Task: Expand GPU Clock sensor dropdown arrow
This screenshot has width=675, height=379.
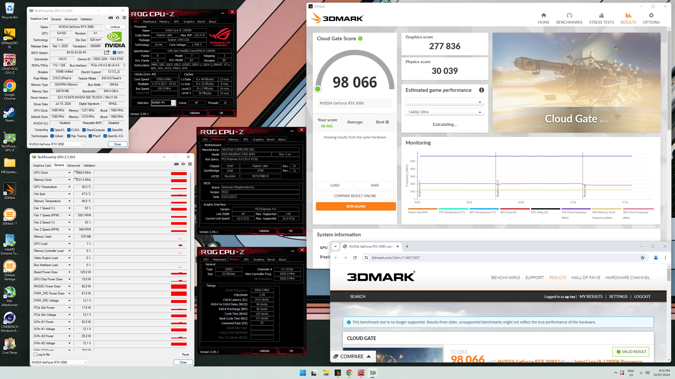Action: point(69,173)
